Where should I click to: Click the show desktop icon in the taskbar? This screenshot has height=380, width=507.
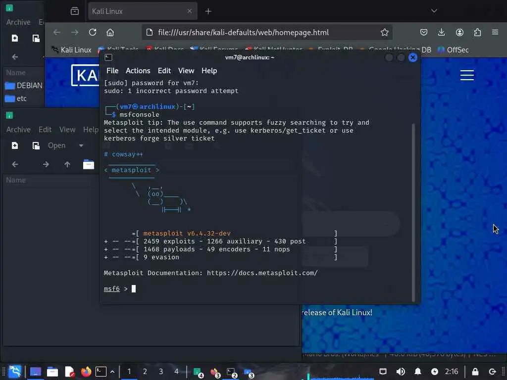pyautogui.click(x=36, y=372)
